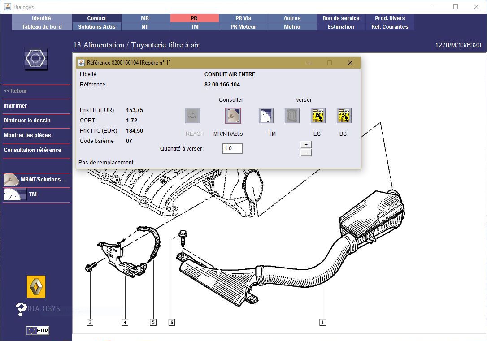The height and width of the screenshot is (341, 487).
Task: Click the BS basket icon
Action: pos(344,116)
